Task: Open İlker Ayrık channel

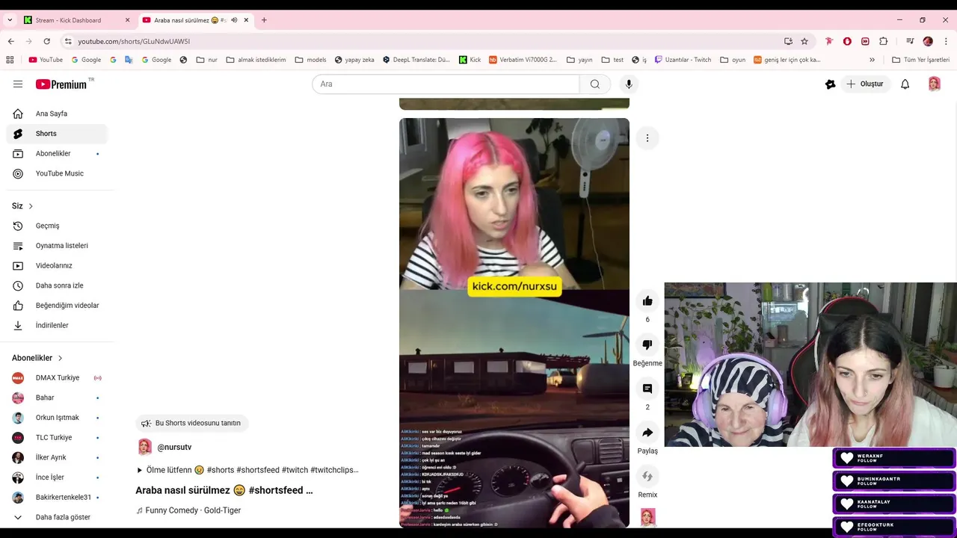Action: coord(57,457)
